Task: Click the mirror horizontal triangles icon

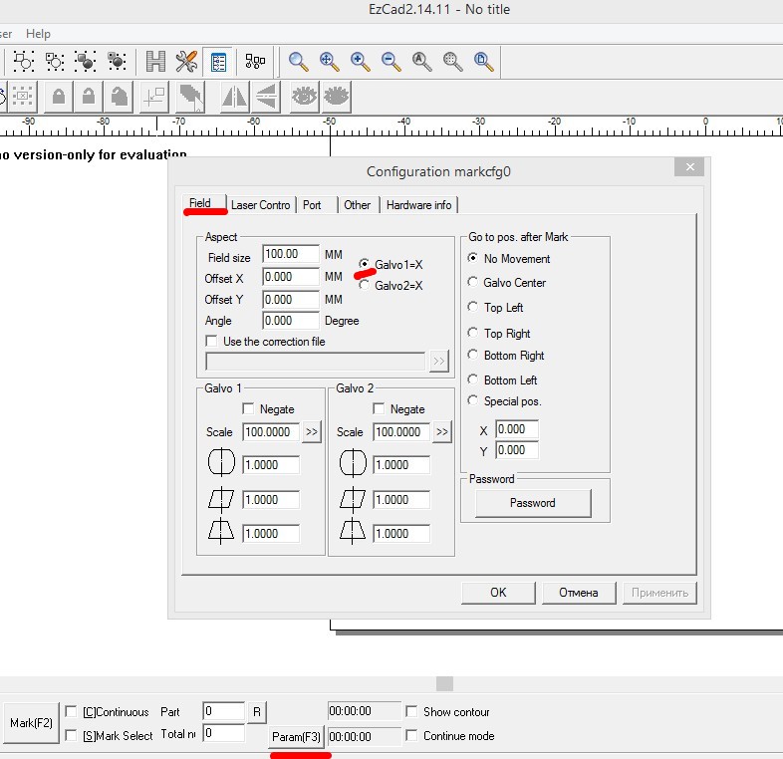Action: tap(234, 97)
